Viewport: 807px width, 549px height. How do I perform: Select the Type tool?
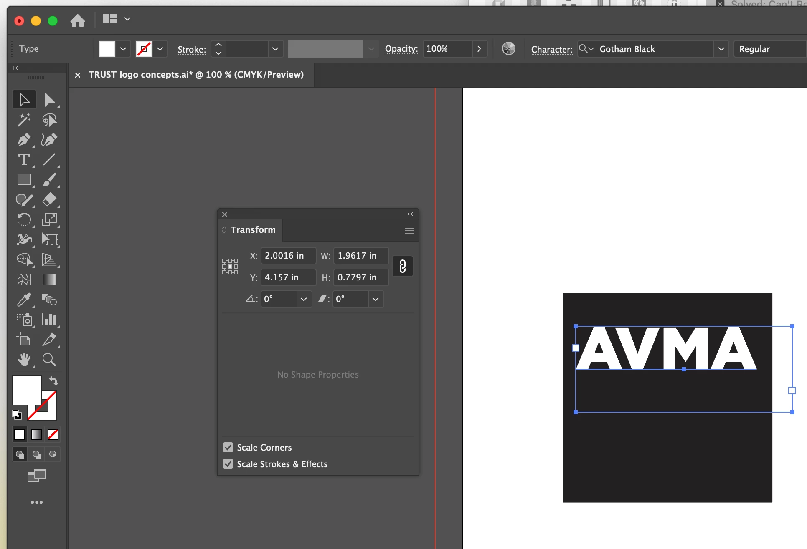click(24, 160)
